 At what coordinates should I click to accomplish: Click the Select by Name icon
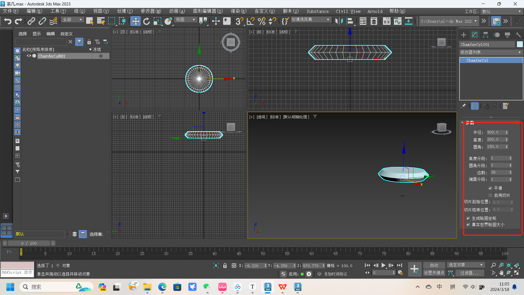101,21
